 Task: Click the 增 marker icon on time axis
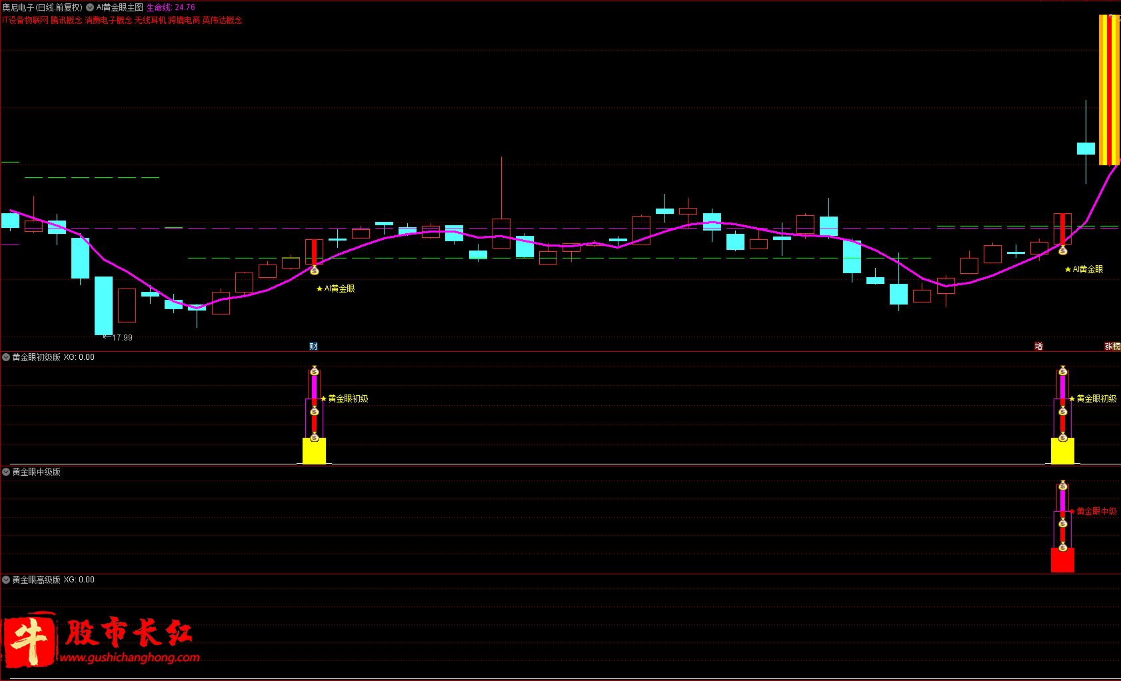coord(1038,346)
